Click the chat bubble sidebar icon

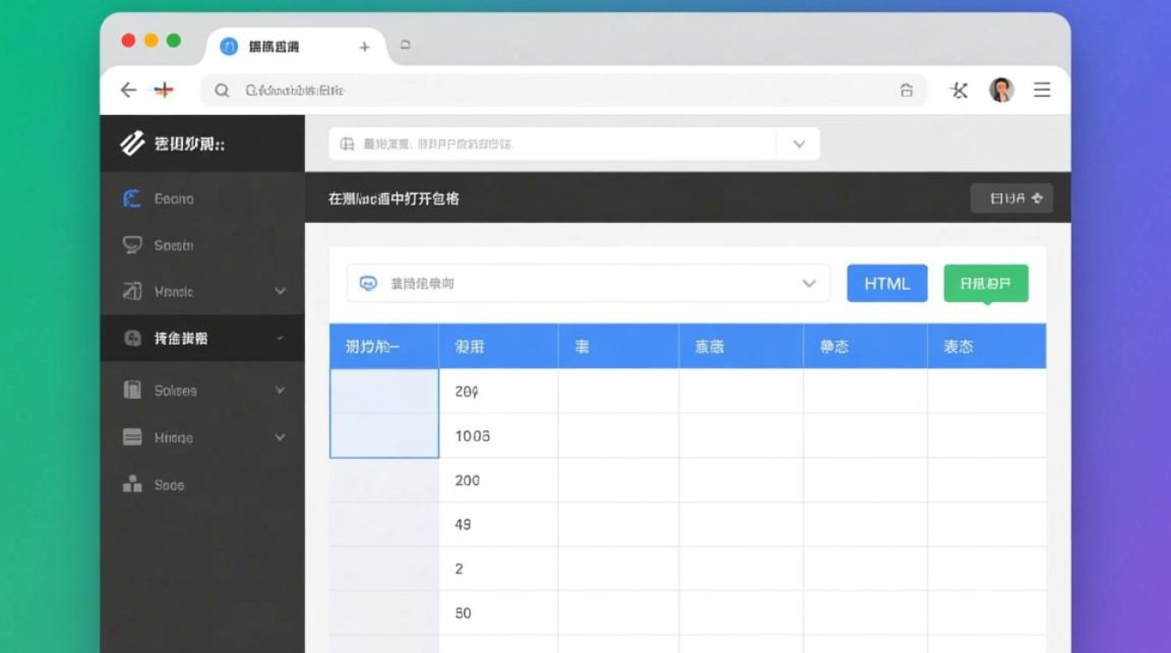click(x=132, y=246)
